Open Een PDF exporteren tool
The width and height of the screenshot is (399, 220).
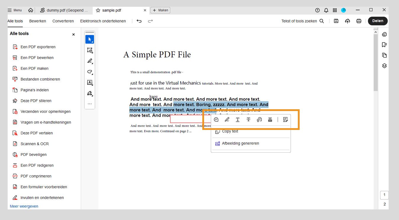38,47
